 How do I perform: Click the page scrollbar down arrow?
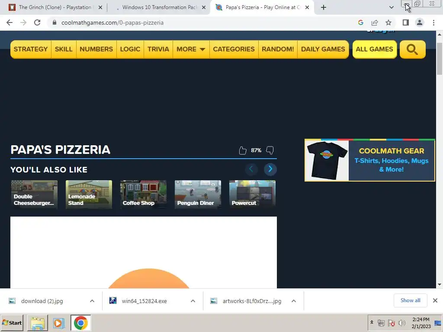[440, 284]
